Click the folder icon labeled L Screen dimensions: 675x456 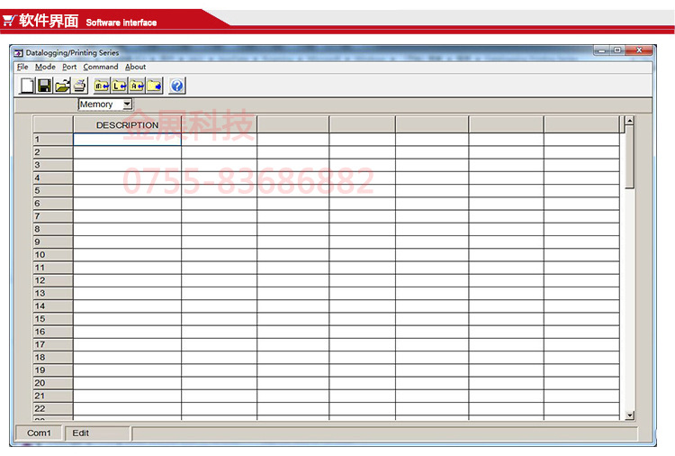coord(119,86)
